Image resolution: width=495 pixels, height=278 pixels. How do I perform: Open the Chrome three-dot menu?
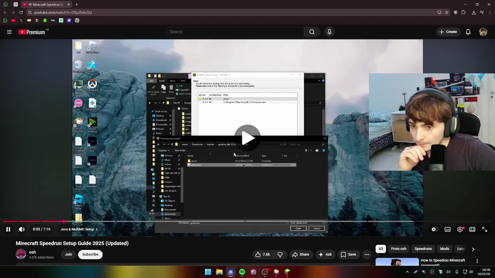click(490, 12)
